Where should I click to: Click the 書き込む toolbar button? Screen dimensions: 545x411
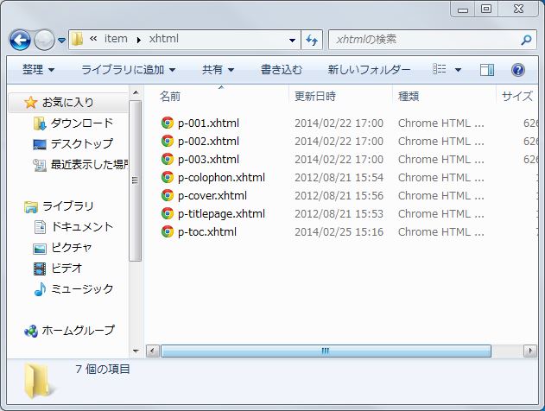point(282,70)
